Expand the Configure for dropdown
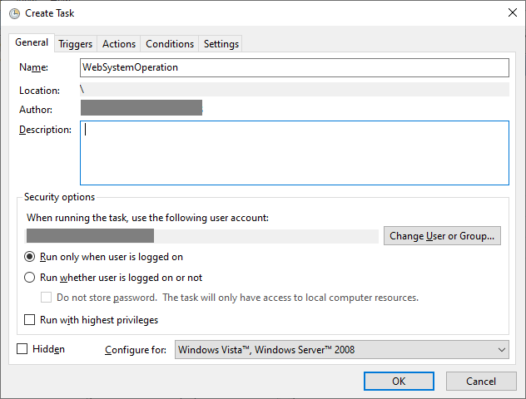Viewport: 526px width, 399px height. pos(341,350)
